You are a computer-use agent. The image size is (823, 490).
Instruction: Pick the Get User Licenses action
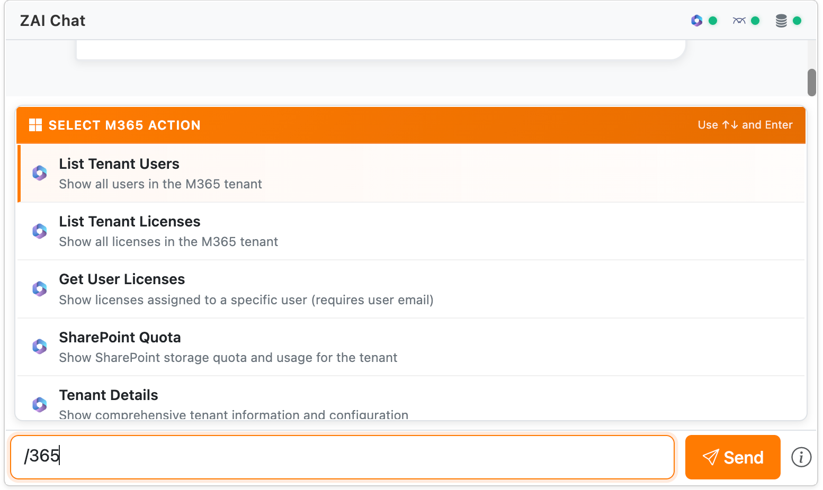tap(411, 289)
